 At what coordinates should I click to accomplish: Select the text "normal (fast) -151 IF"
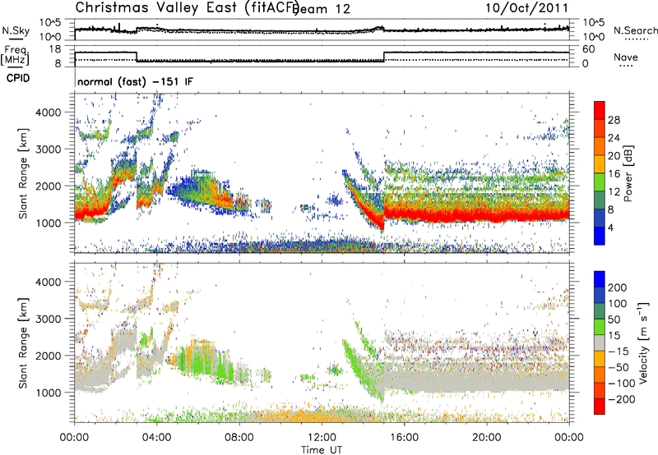135,81
